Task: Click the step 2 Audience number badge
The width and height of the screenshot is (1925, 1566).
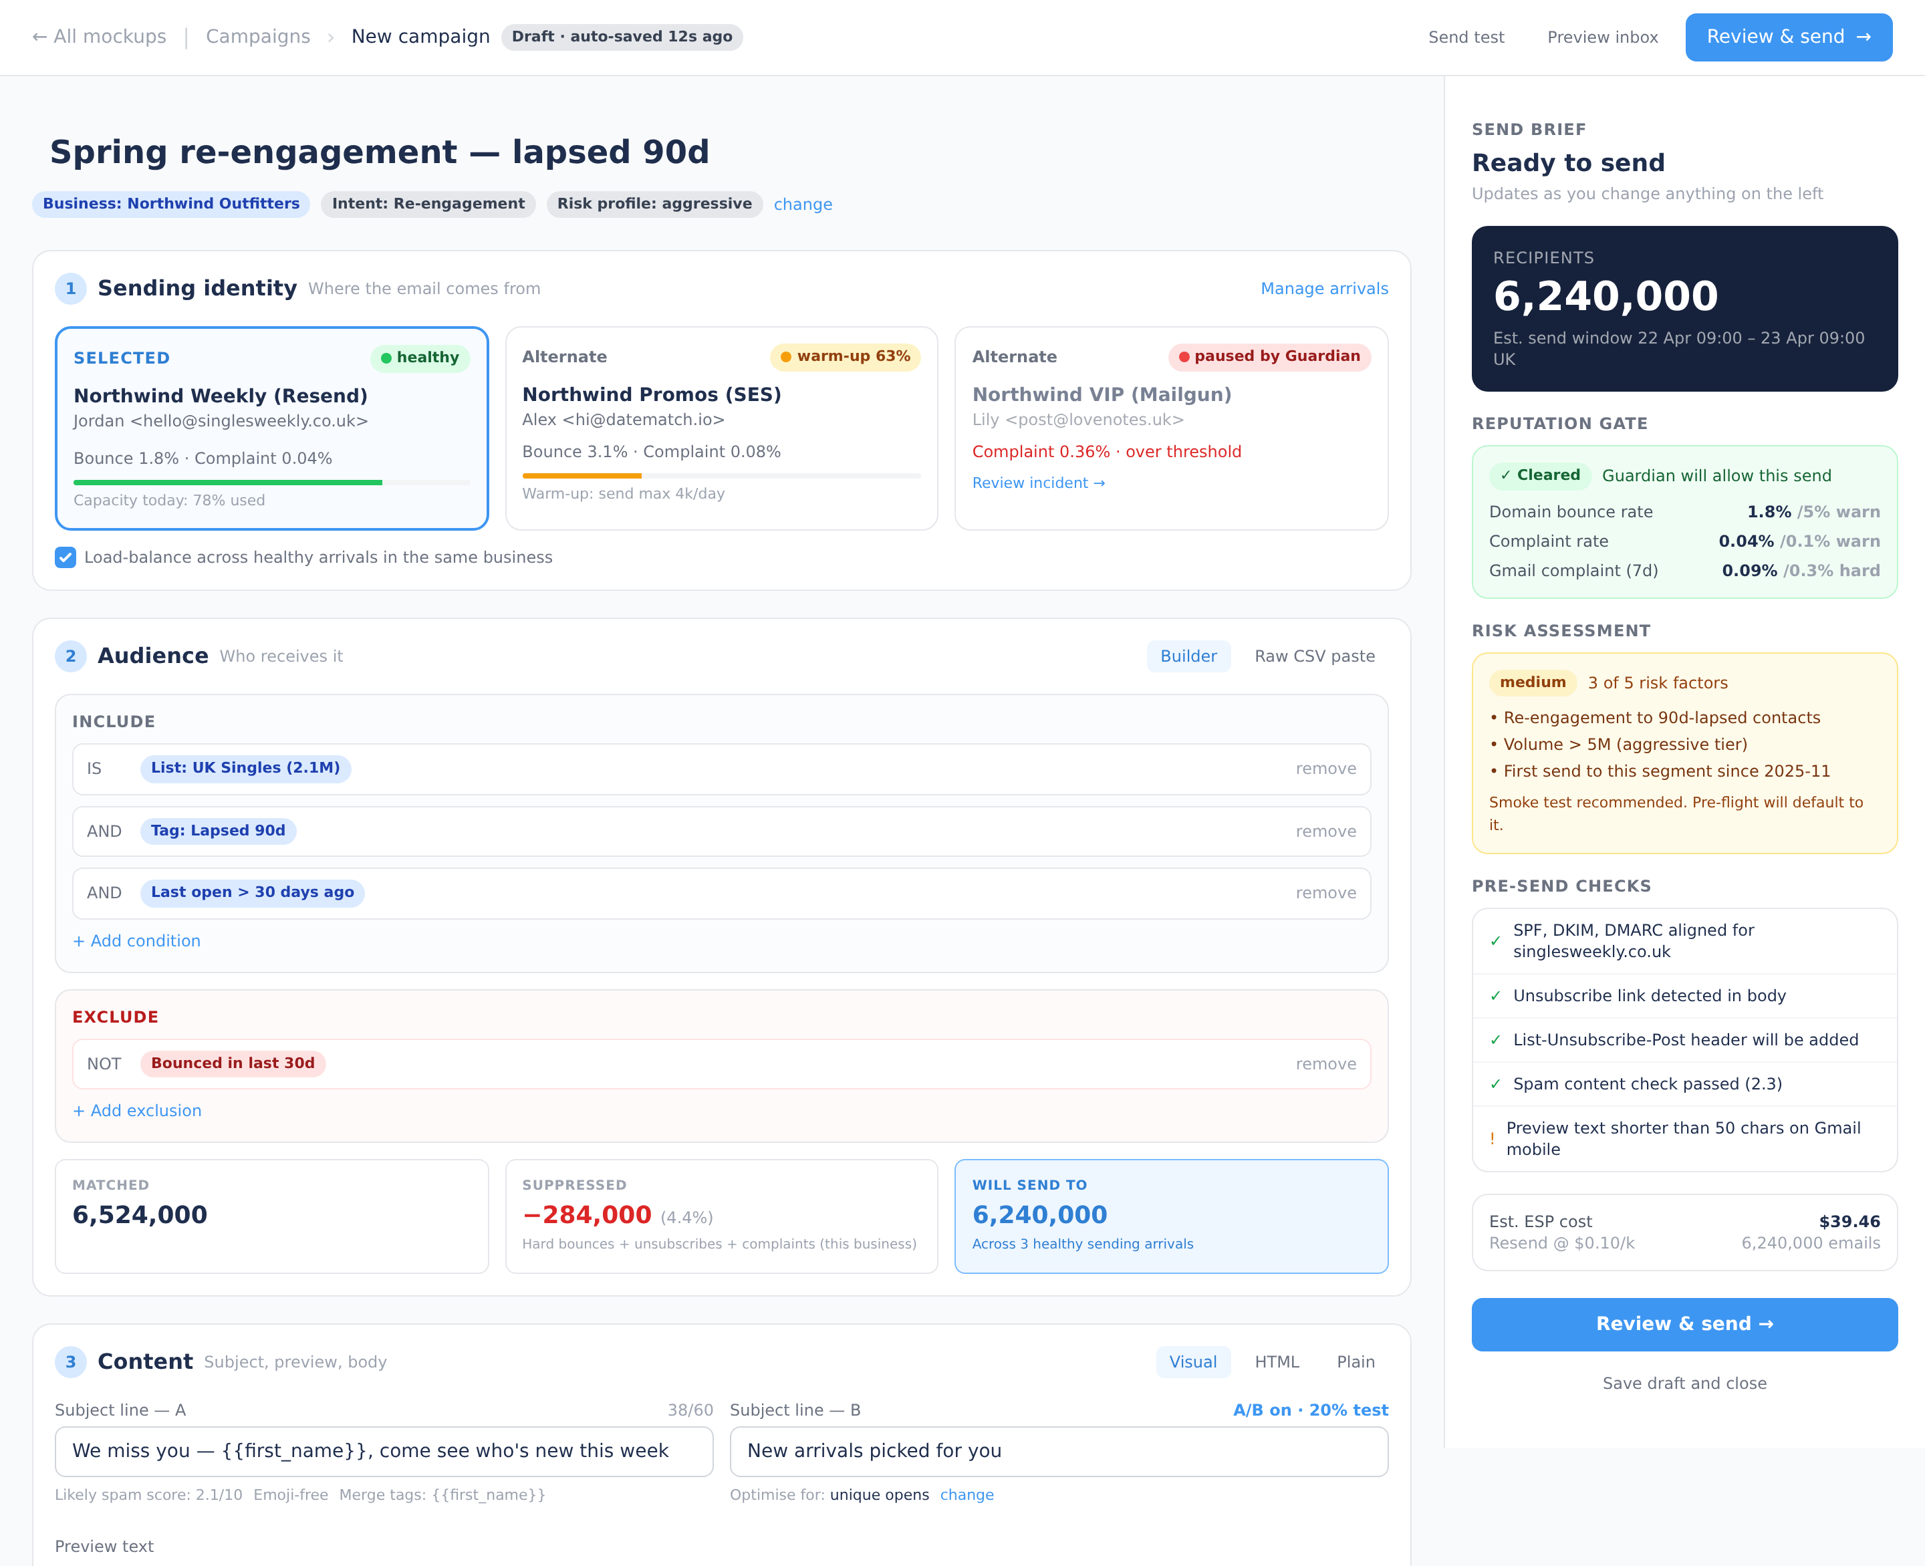Action: point(70,656)
